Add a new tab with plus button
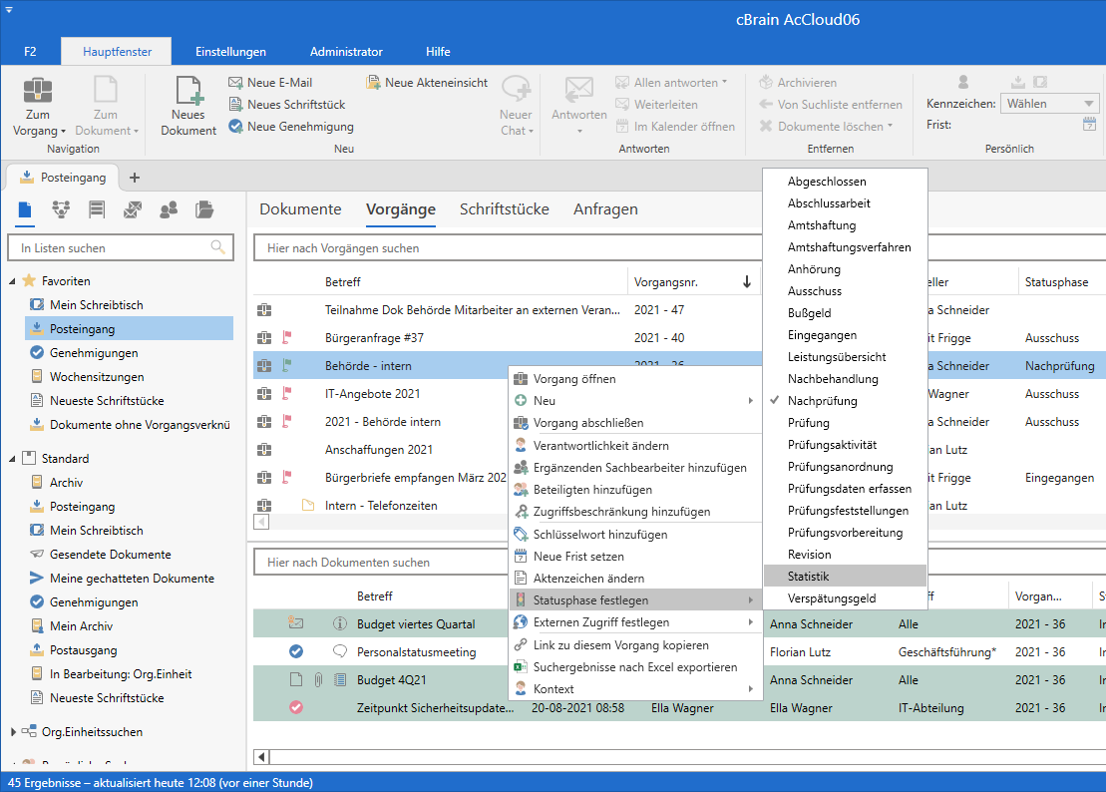Screen dimensions: 1106x792 coord(135,178)
